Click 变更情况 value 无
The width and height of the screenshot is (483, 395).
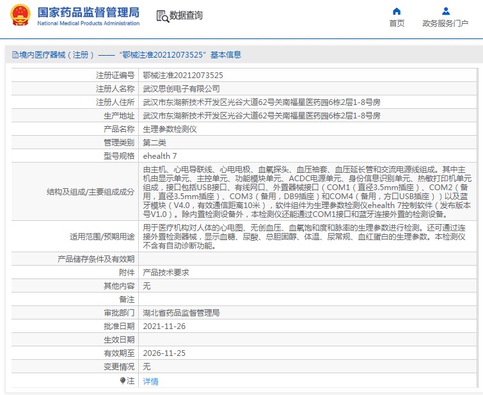(146, 366)
